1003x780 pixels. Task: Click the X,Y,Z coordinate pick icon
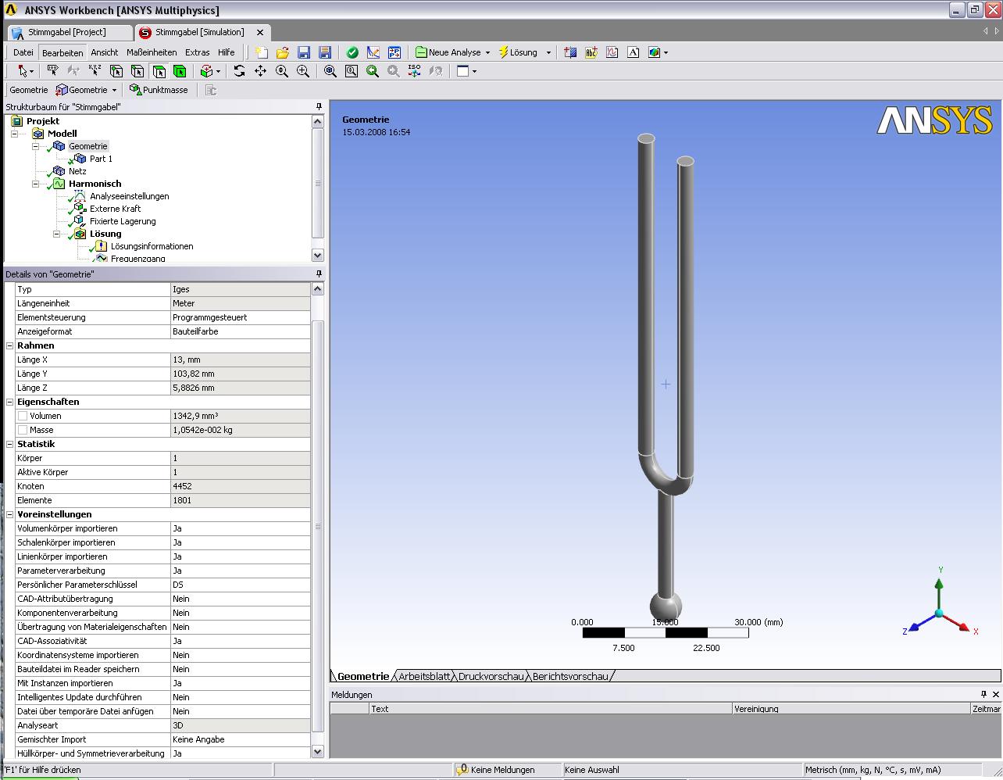tap(95, 71)
